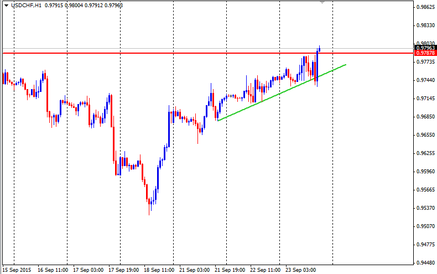Click the 15 Sep 2015 date label
The width and height of the screenshot is (437, 274).
pyautogui.click(x=17, y=270)
